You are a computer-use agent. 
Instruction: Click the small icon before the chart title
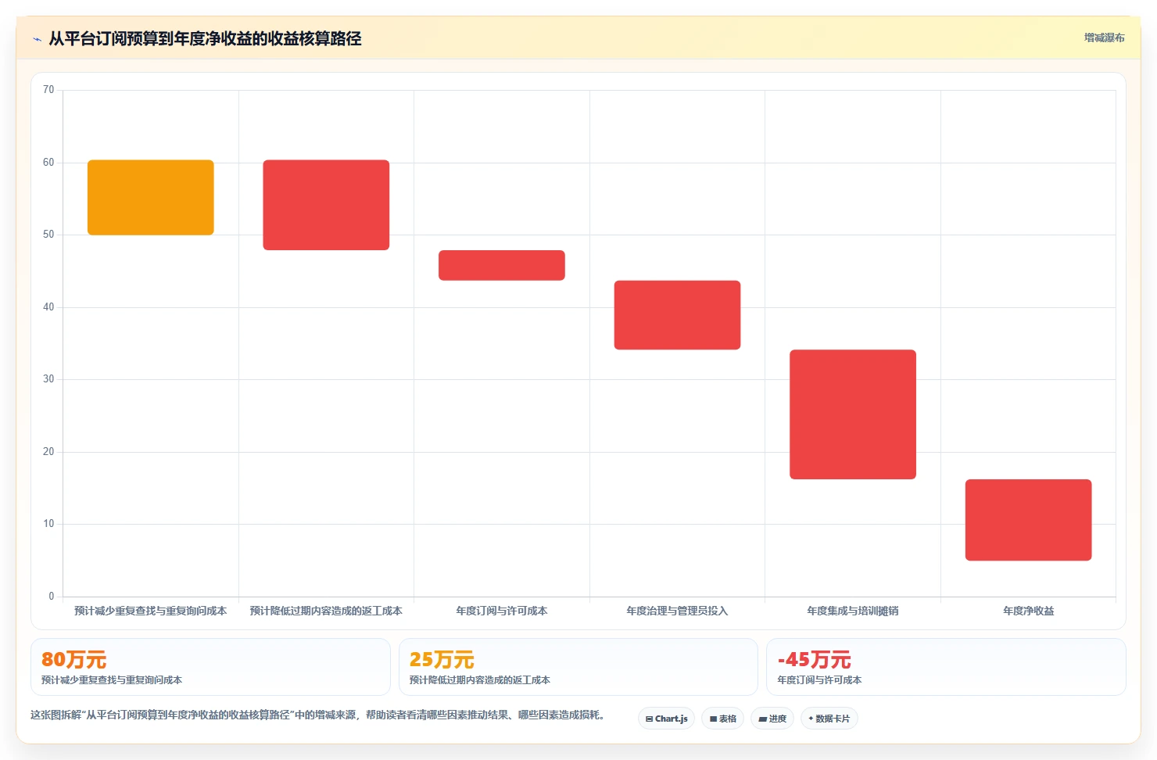click(x=37, y=39)
